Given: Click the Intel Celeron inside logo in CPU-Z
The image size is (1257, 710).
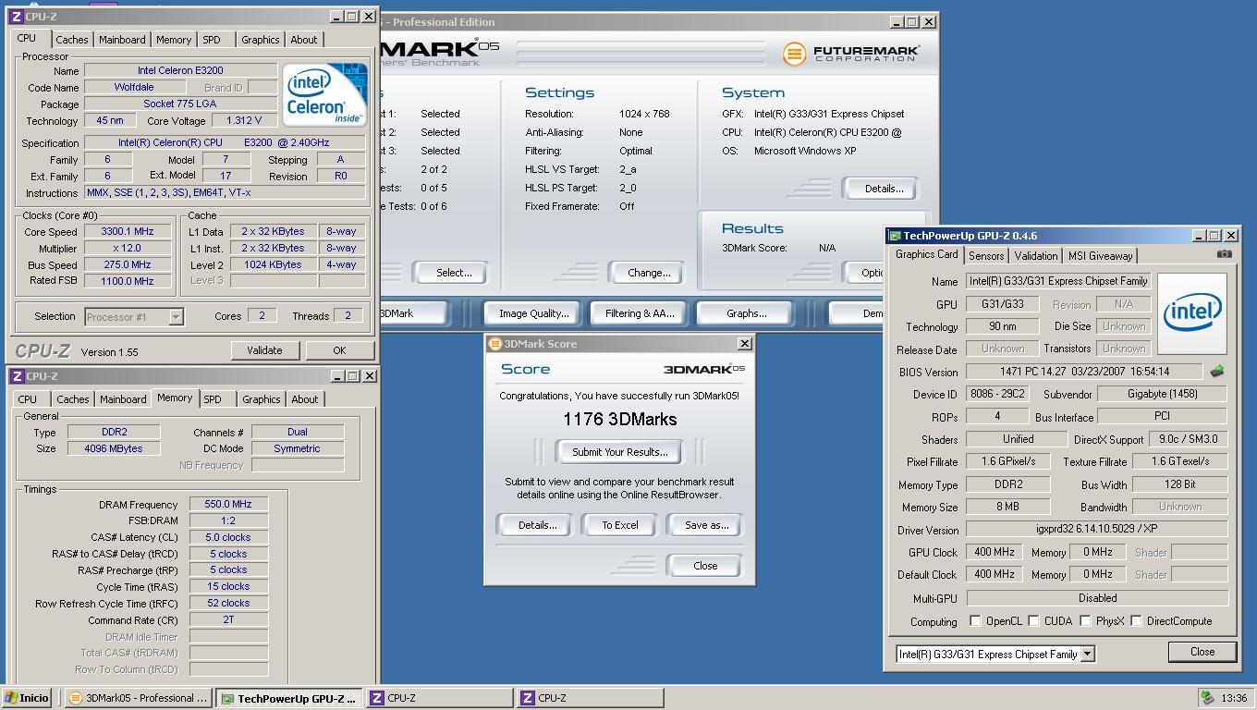Looking at the screenshot, I should coord(324,94).
